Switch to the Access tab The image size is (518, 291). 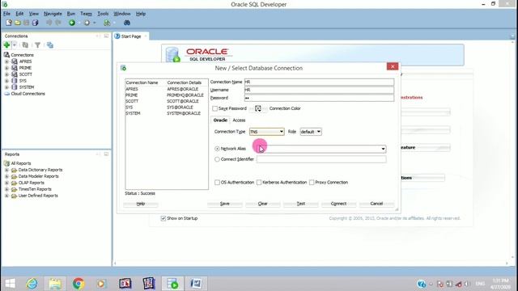point(239,120)
